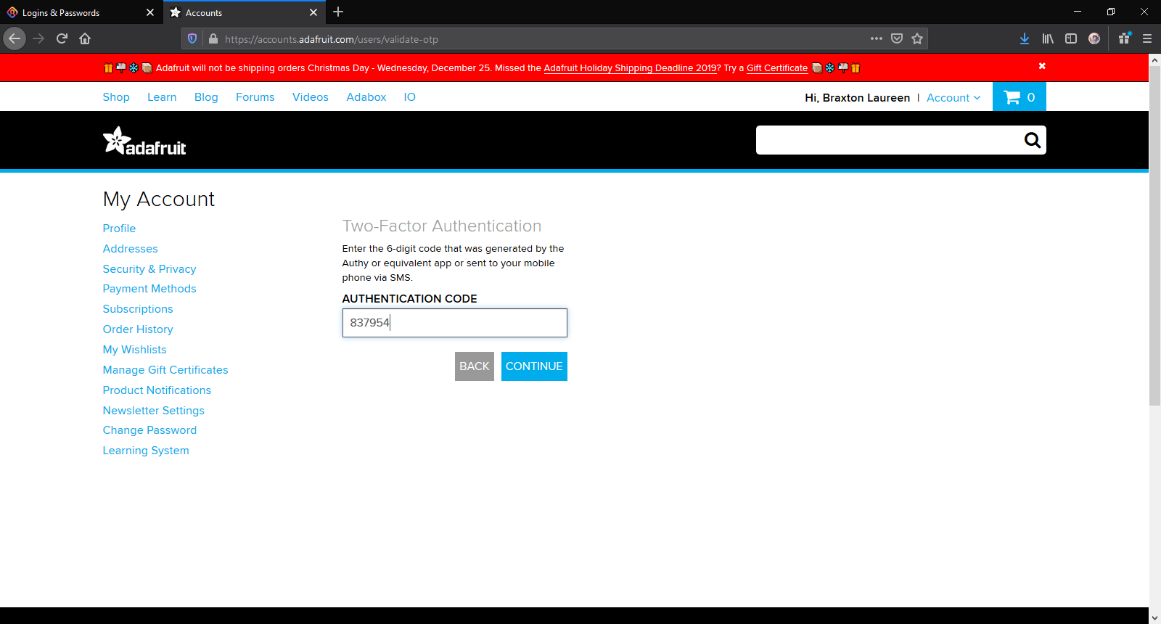1161x624 pixels.
Task: Close the Accounts tab
Action: pyautogui.click(x=313, y=12)
